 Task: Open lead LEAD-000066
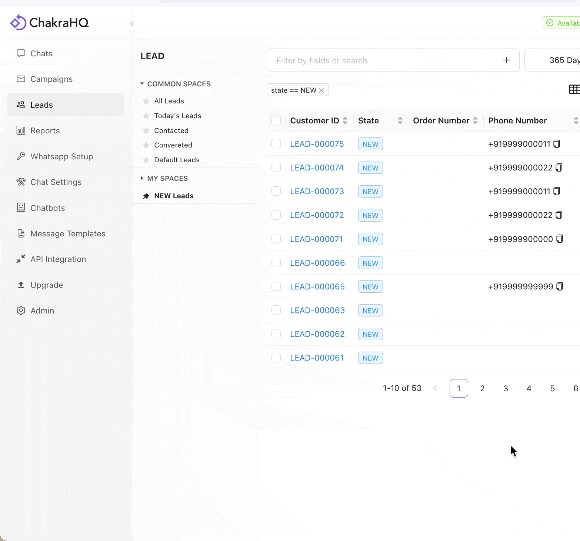click(317, 263)
